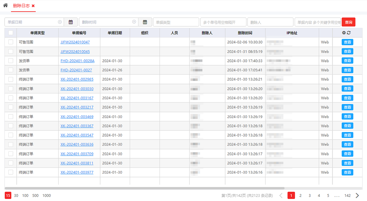Click pagination ellipsis to skip pages
The width and height of the screenshot is (367, 201).
[x=337, y=196]
